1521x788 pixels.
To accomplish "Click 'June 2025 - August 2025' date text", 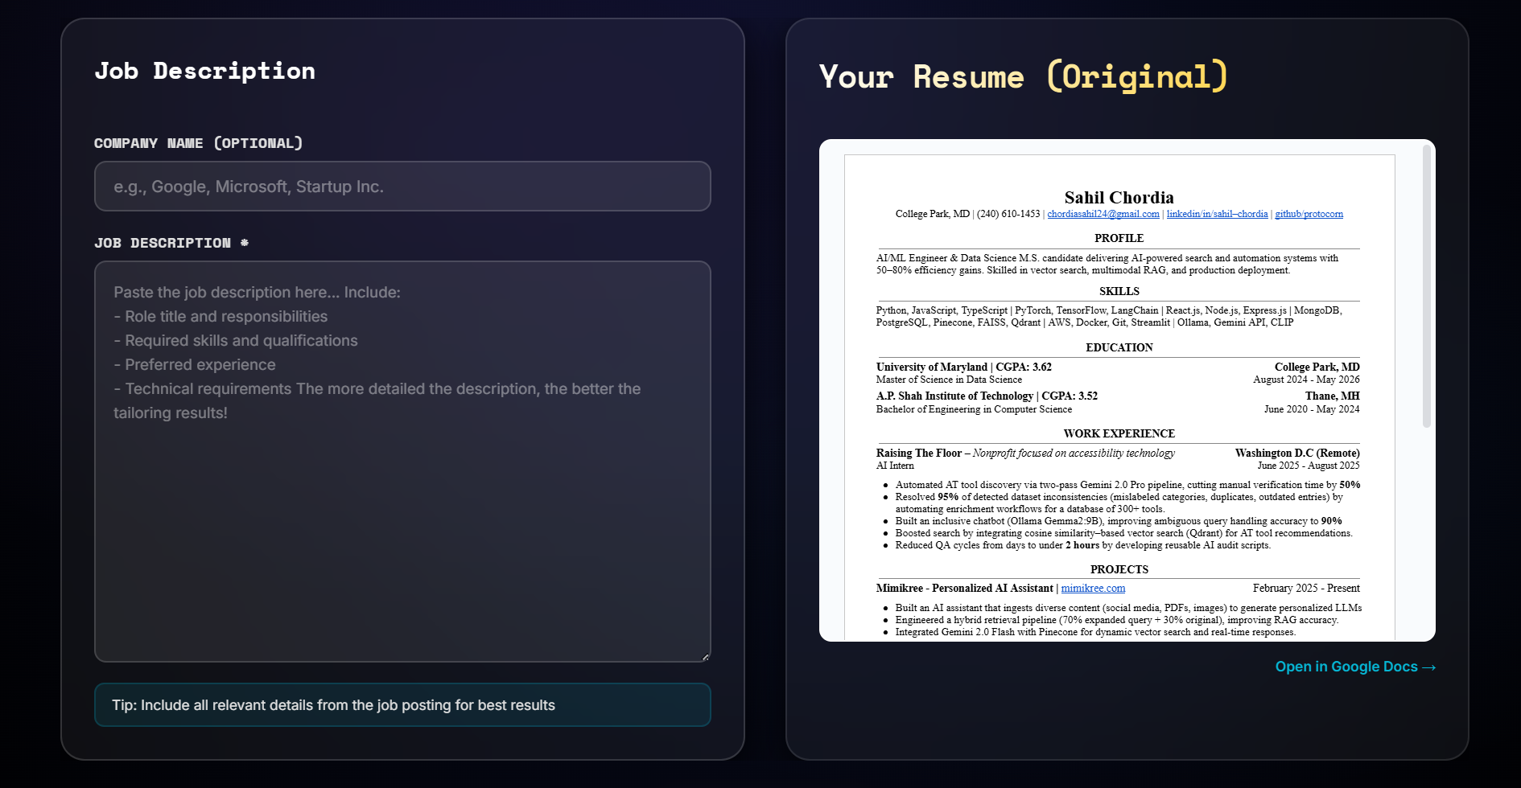I will click(x=1309, y=466).
